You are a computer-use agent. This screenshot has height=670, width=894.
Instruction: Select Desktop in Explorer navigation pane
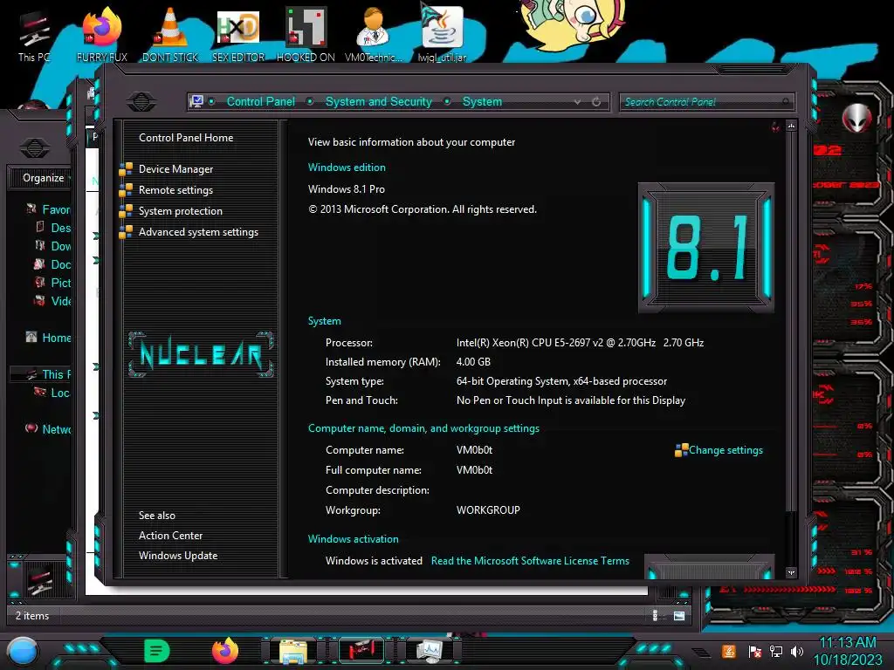tap(53, 228)
